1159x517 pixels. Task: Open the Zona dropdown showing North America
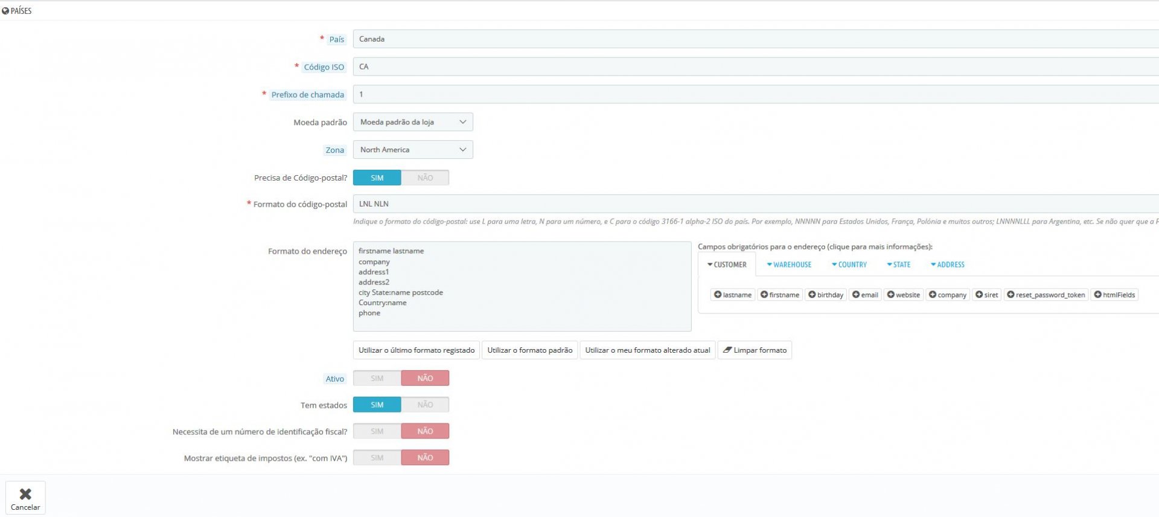pyautogui.click(x=413, y=150)
